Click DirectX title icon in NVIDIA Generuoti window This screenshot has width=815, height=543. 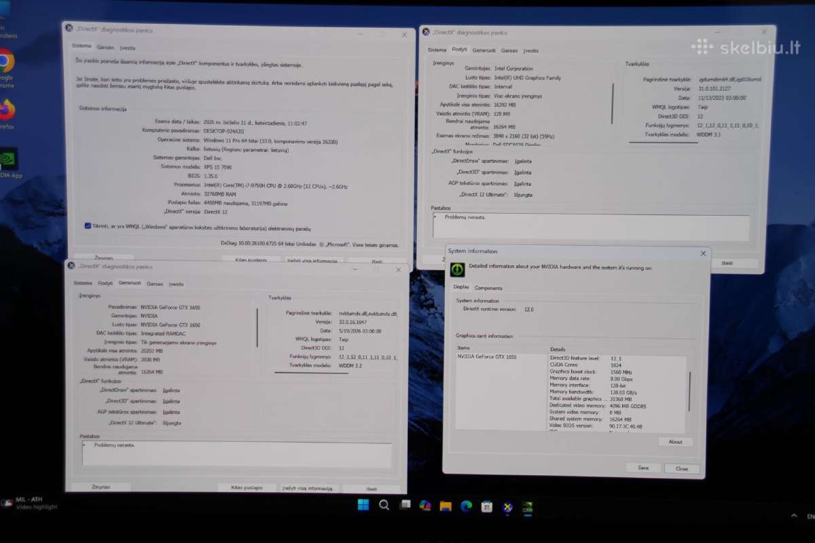click(x=70, y=266)
